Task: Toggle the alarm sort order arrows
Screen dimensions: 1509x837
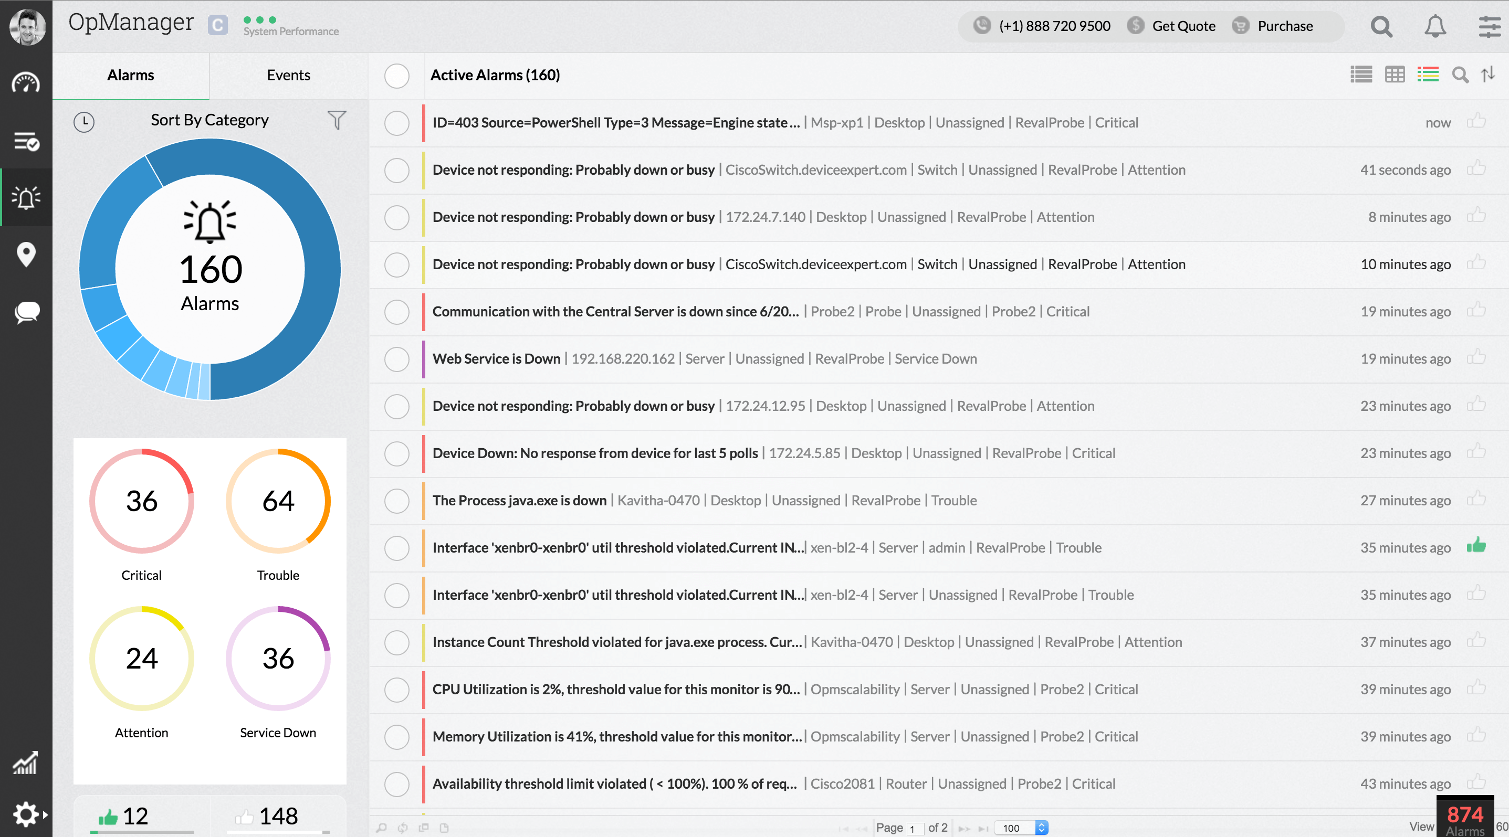Action: click(1488, 75)
